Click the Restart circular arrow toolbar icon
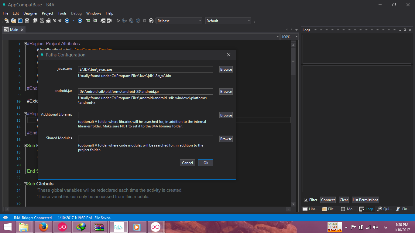The width and height of the screenshot is (415, 233). tap(151, 21)
